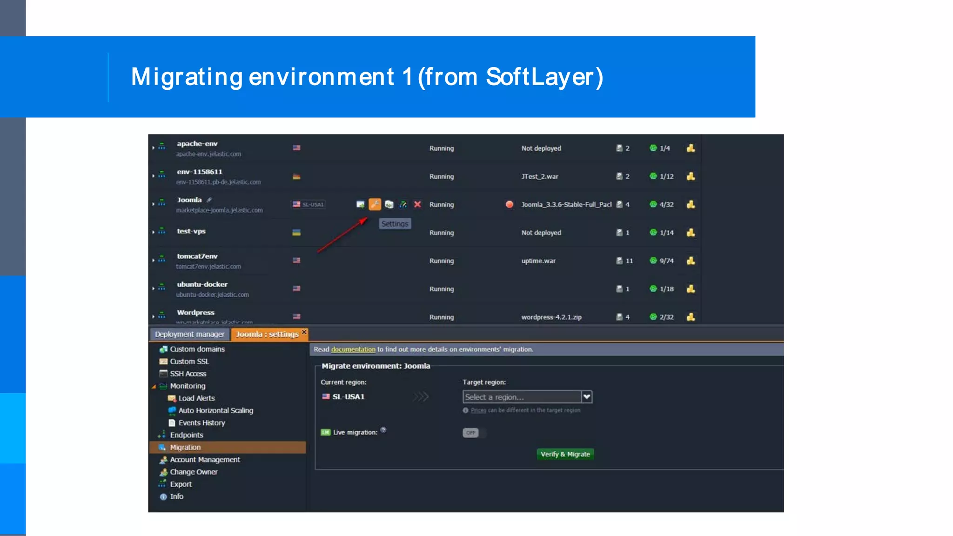
Task: Open Target region dropdown arrow
Action: 587,397
